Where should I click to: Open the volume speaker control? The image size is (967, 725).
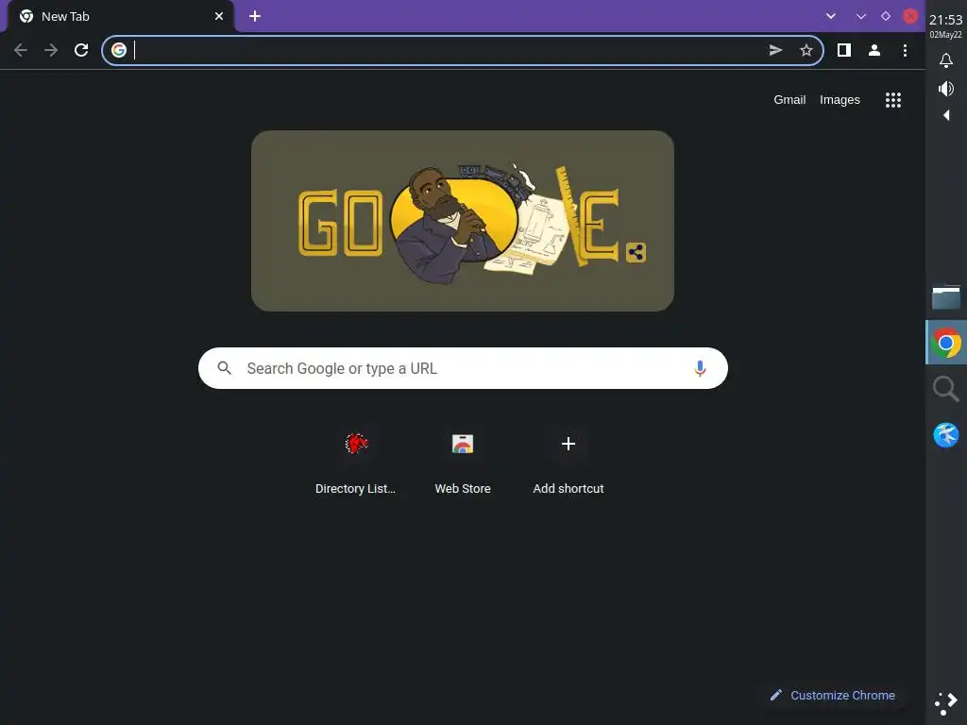point(946,89)
